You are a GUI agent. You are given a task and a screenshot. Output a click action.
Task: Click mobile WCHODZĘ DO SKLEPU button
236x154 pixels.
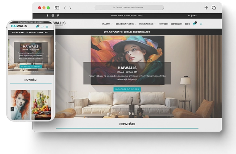click(x=31, y=66)
